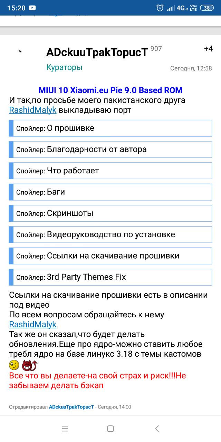Expand the "Скриншоты" spoiler
Image resolution: width=221 pixels, height=442 pixels.
point(110,213)
